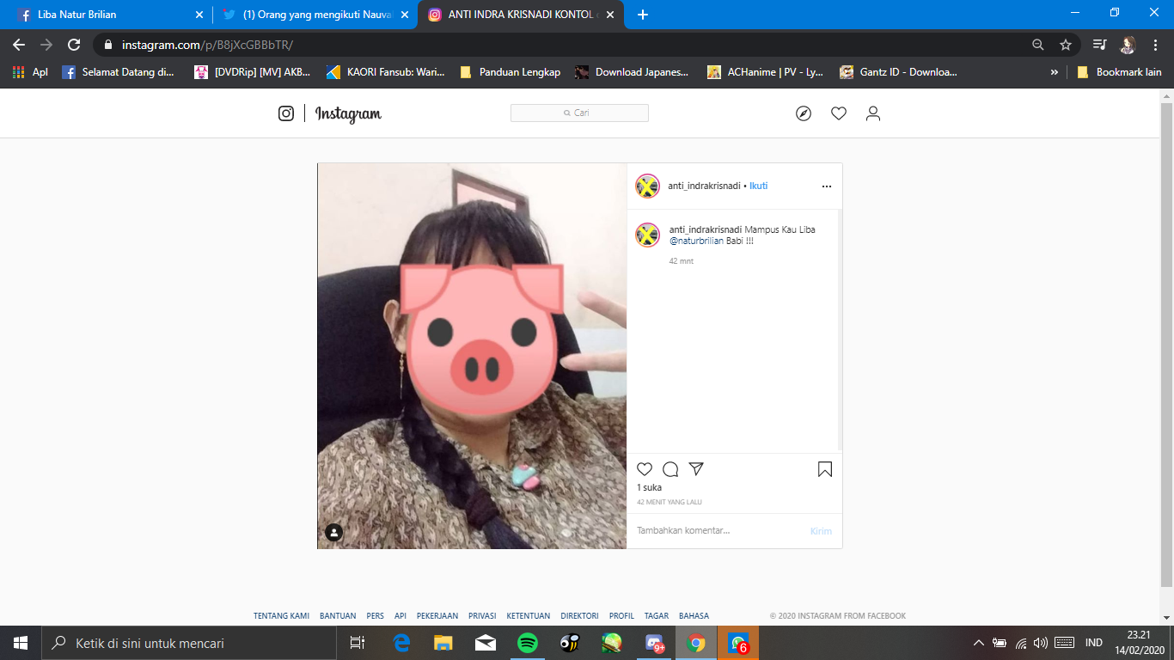Expand the hidden bookmarks chevron

tap(1054, 72)
